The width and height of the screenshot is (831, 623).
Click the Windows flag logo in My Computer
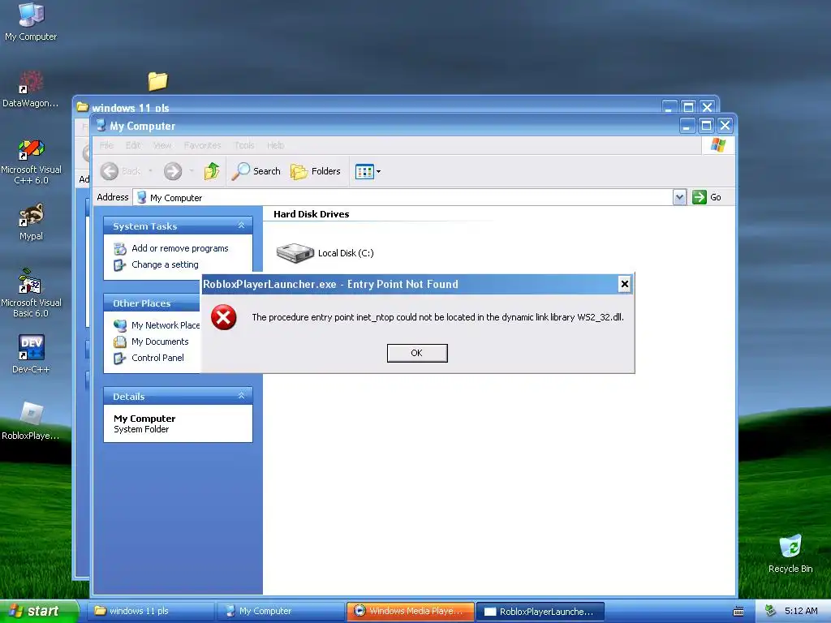pyautogui.click(x=718, y=144)
